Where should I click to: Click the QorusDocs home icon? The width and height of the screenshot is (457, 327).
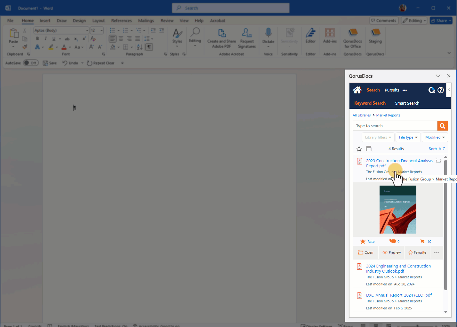[x=357, y=90]
